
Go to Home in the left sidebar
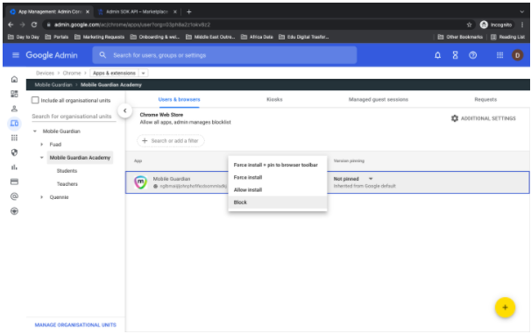[x=14, y=79]
